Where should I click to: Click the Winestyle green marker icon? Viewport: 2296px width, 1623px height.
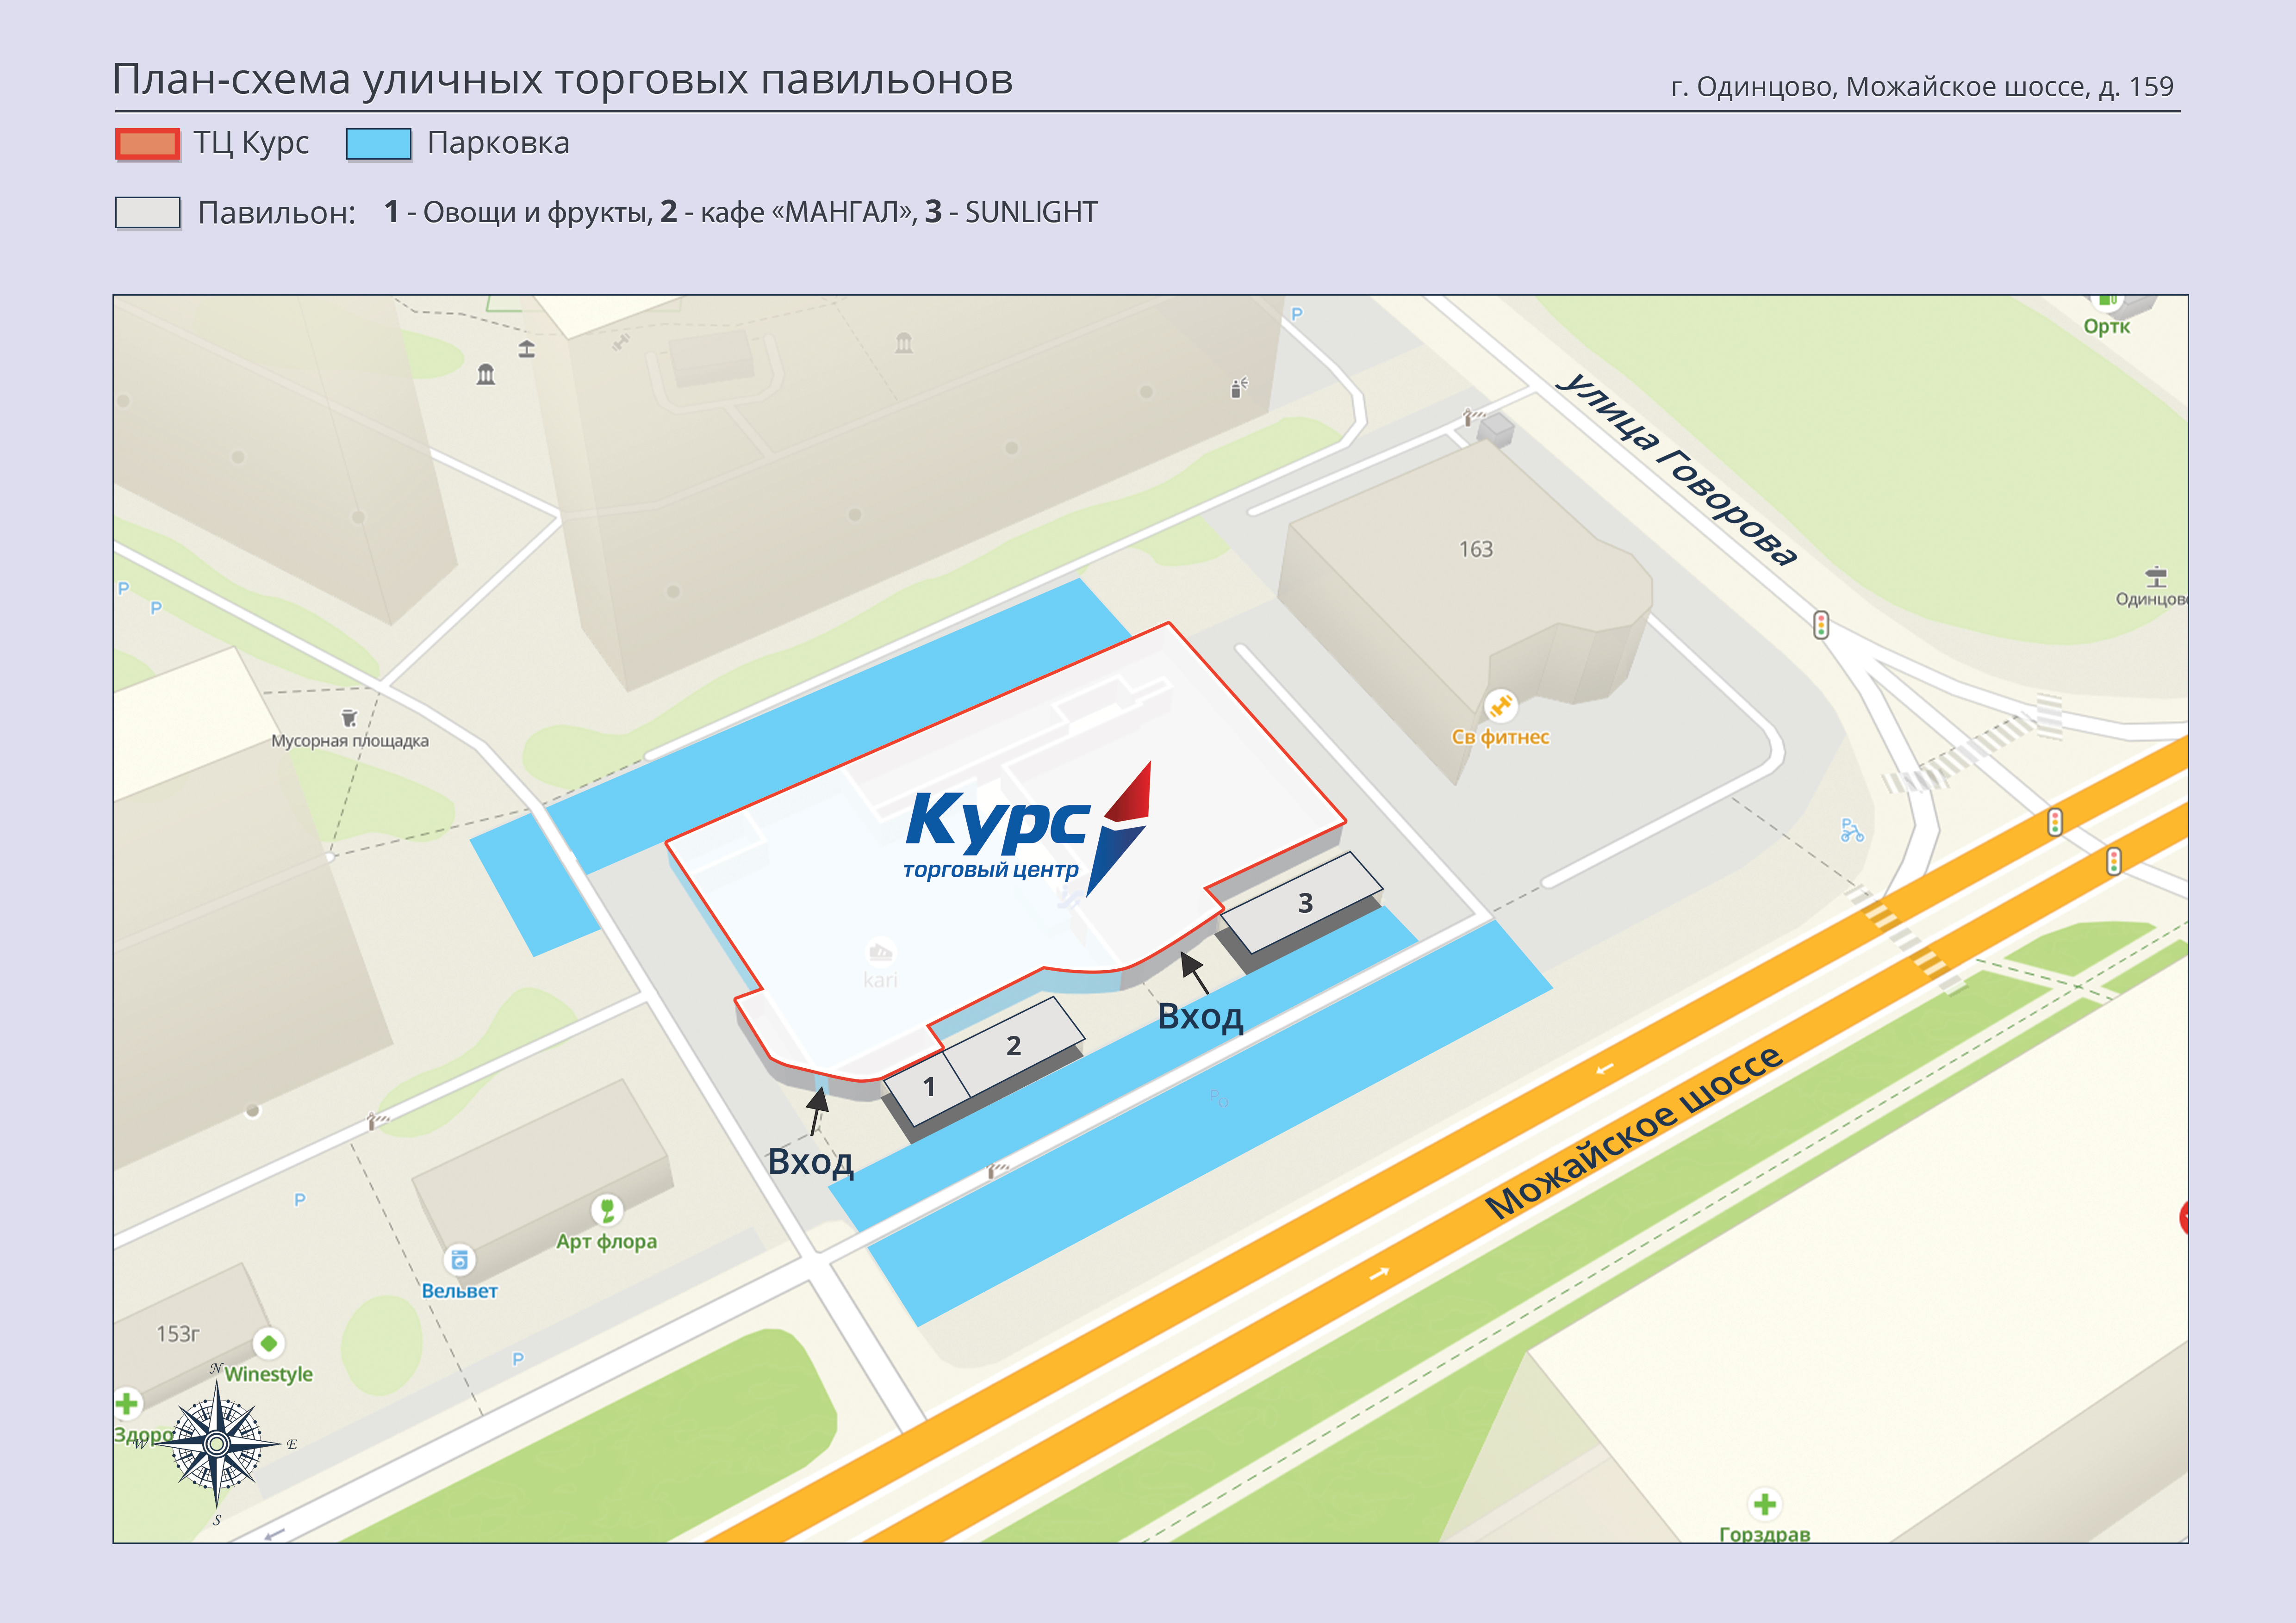[268, 1343]
